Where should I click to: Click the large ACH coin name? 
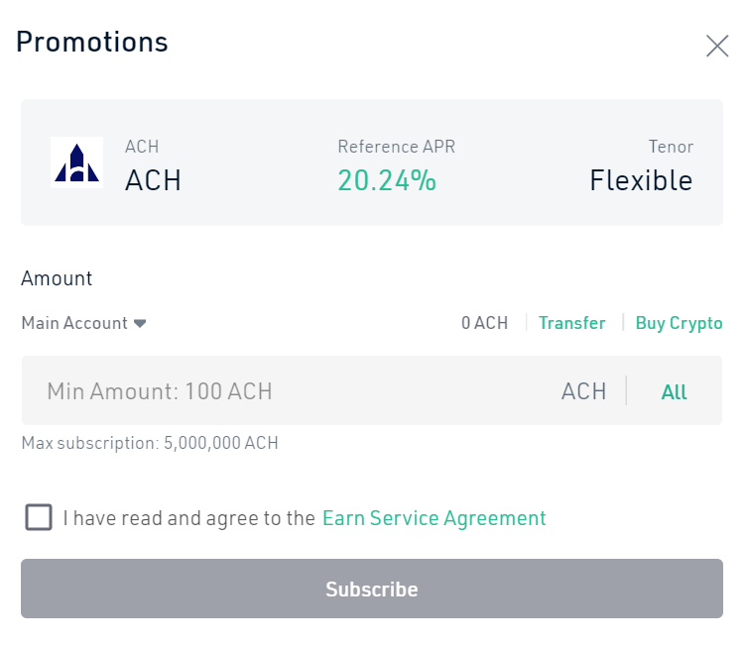pos(153,180)
